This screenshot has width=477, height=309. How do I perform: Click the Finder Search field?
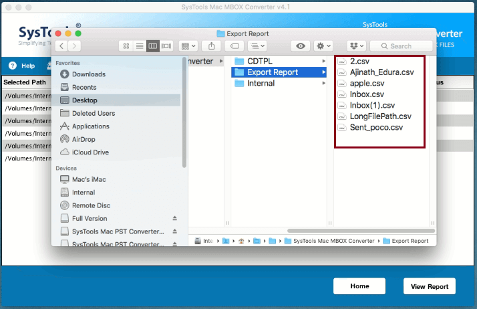tap(401, 46)
